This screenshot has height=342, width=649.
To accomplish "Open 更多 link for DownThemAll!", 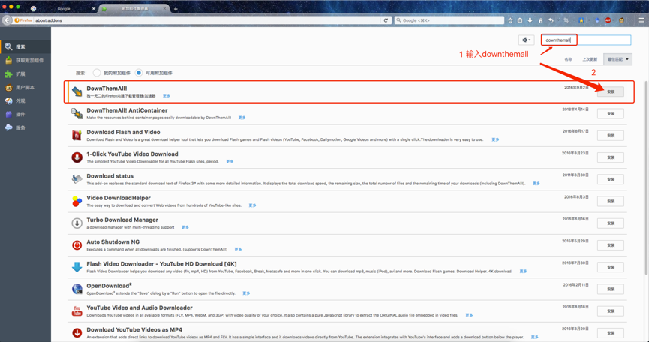I will pos(167,95).
